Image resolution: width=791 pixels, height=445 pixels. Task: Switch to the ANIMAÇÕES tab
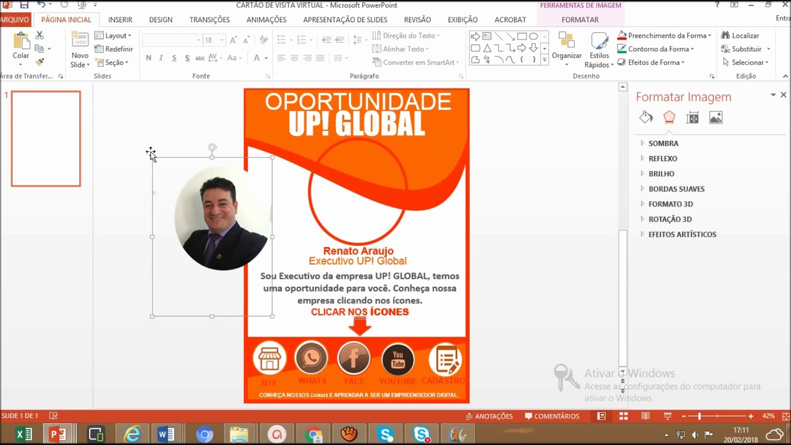[266, 20]
